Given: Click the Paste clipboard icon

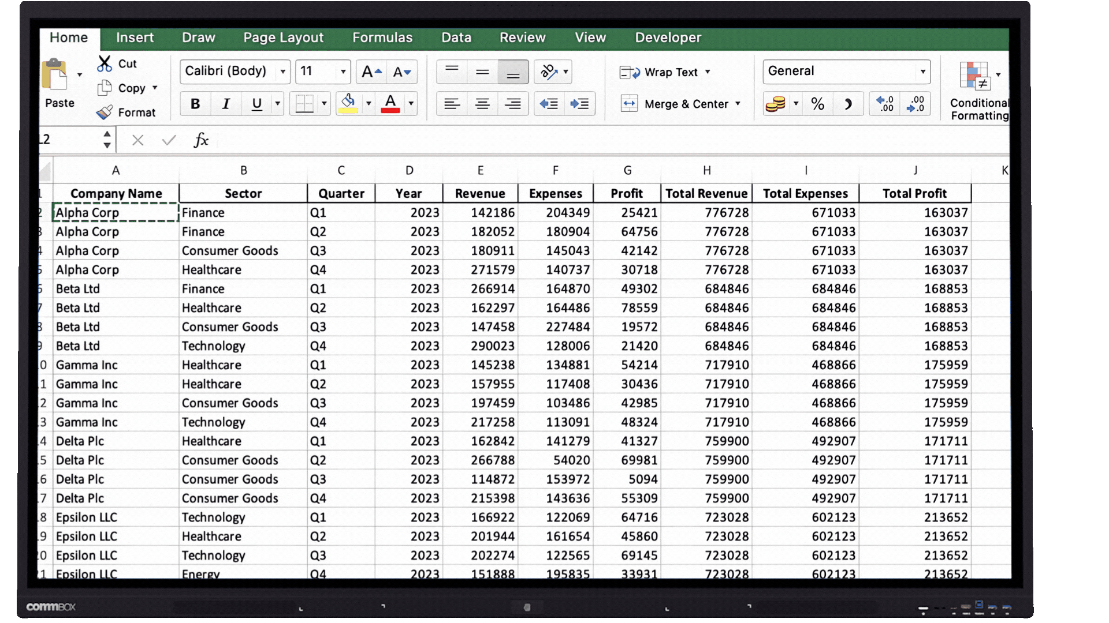Looking at the screenshot, I should pos(55,75).
